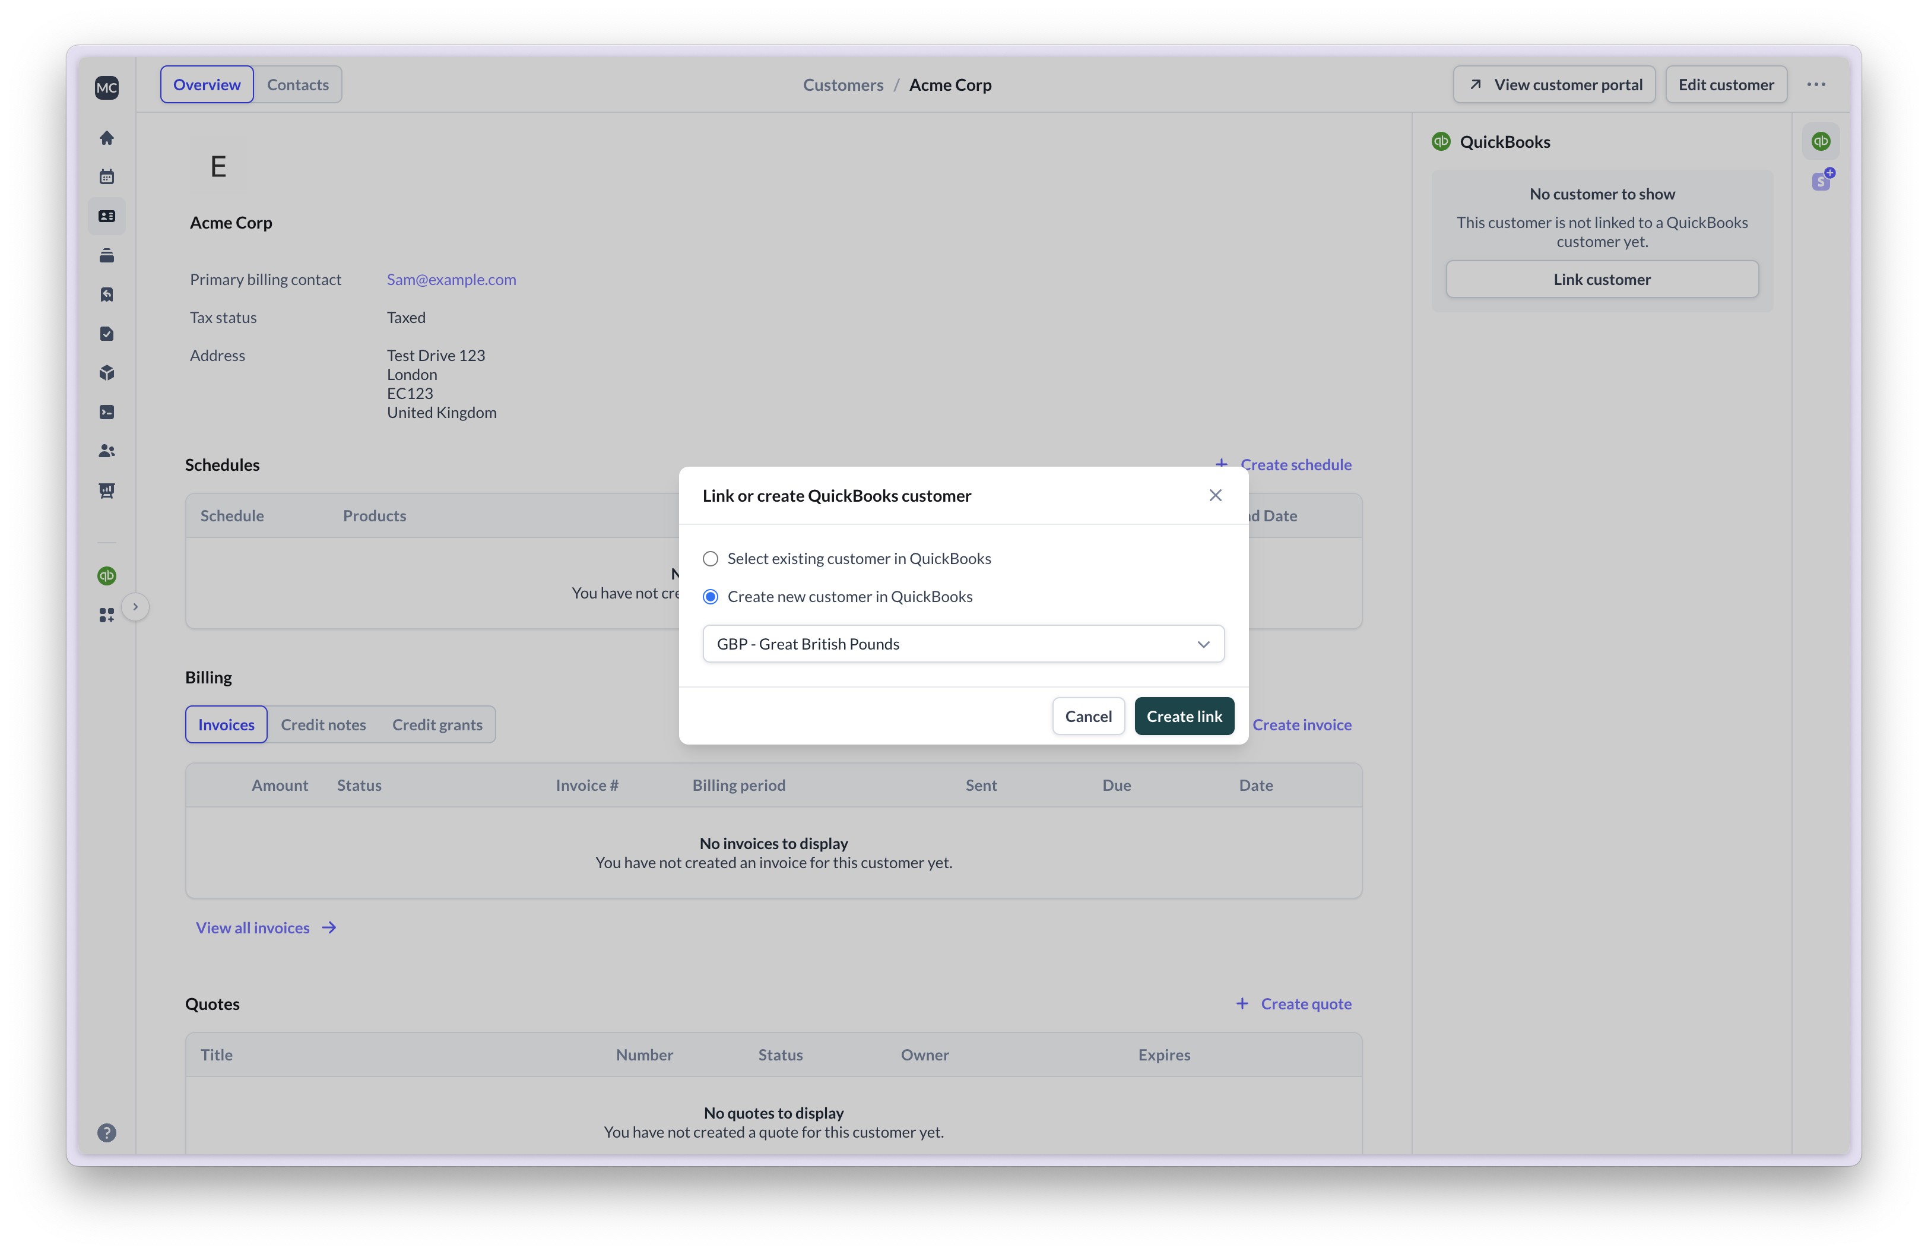Open the terminal developer sidebar icon
The width and height of the screenshot is (1928, 1254).
click(x=107, y=412)
